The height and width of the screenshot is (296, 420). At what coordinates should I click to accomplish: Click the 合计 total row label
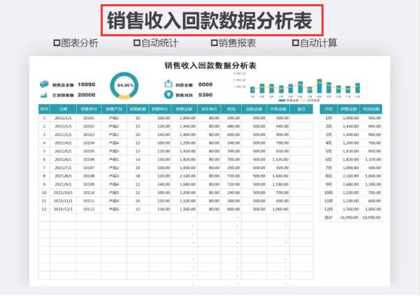point(328,218)
